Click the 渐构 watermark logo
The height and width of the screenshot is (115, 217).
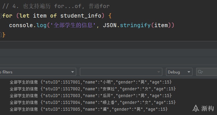point(203,108)
